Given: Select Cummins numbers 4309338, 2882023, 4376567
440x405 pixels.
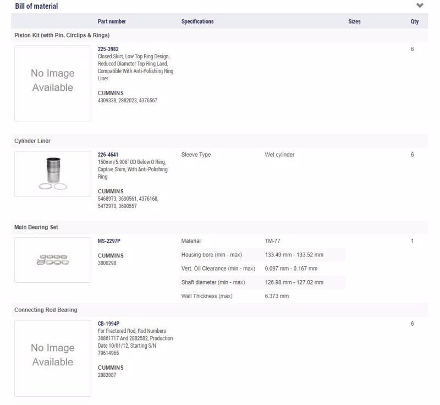Looking at the screenshot, I should pos(128,100).
